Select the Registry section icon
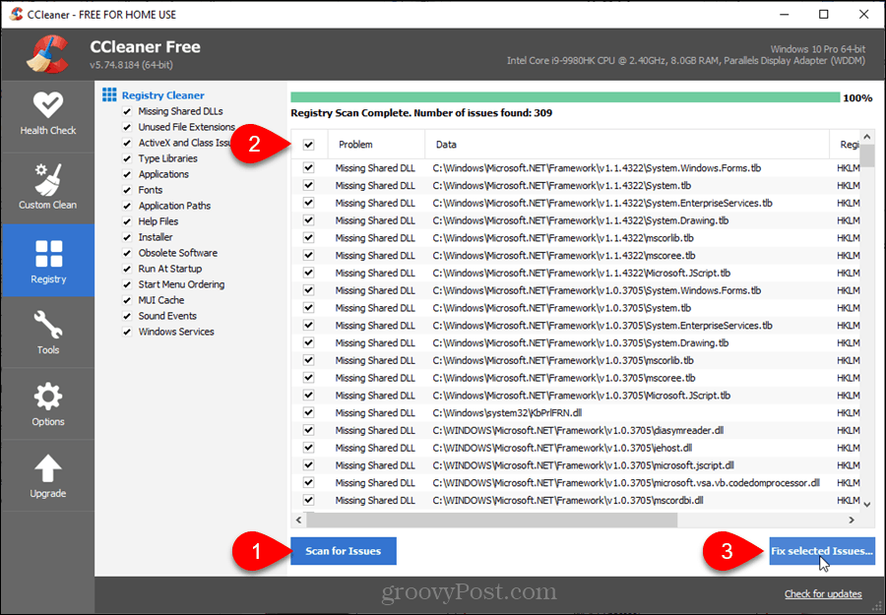The width and height of the screenshot is (886, 615). click(48, 254)
